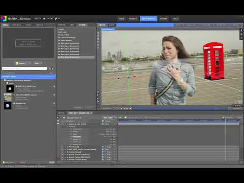The height and width of the screenshot is (183, 244).
Task: Click the list view icon beside search field
Action: [50, 69]
